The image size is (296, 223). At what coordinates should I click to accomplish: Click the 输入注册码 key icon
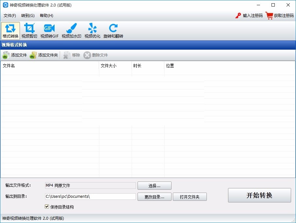point(238,15)
